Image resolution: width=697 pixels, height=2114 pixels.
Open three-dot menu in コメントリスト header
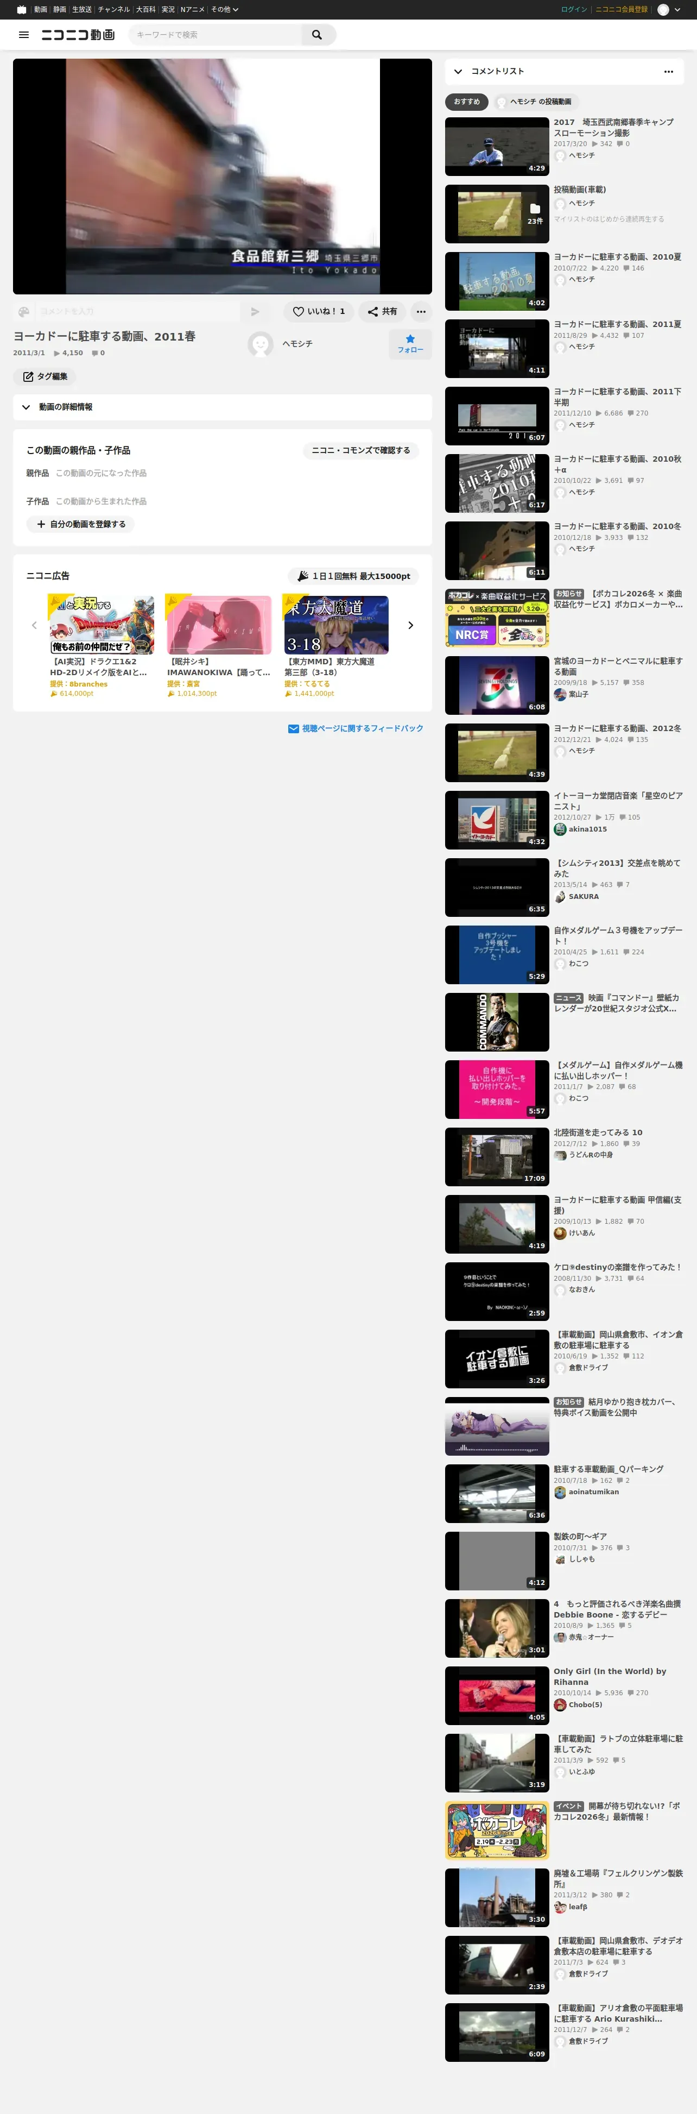(668, 71)
